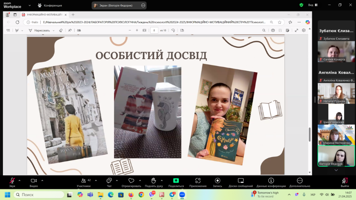
Task: Show Данные конференции meeting info
Action: [271, 182]
